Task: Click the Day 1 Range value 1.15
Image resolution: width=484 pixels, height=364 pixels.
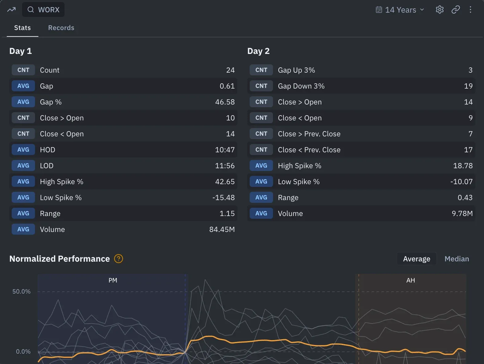Action: (227, 214)
